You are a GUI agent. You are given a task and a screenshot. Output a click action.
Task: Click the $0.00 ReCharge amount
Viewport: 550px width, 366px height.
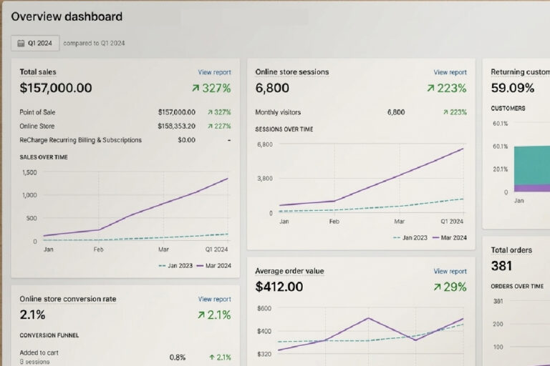tap(186, 140)
